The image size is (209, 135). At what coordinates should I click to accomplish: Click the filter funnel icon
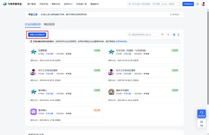(x=162, y=35)
